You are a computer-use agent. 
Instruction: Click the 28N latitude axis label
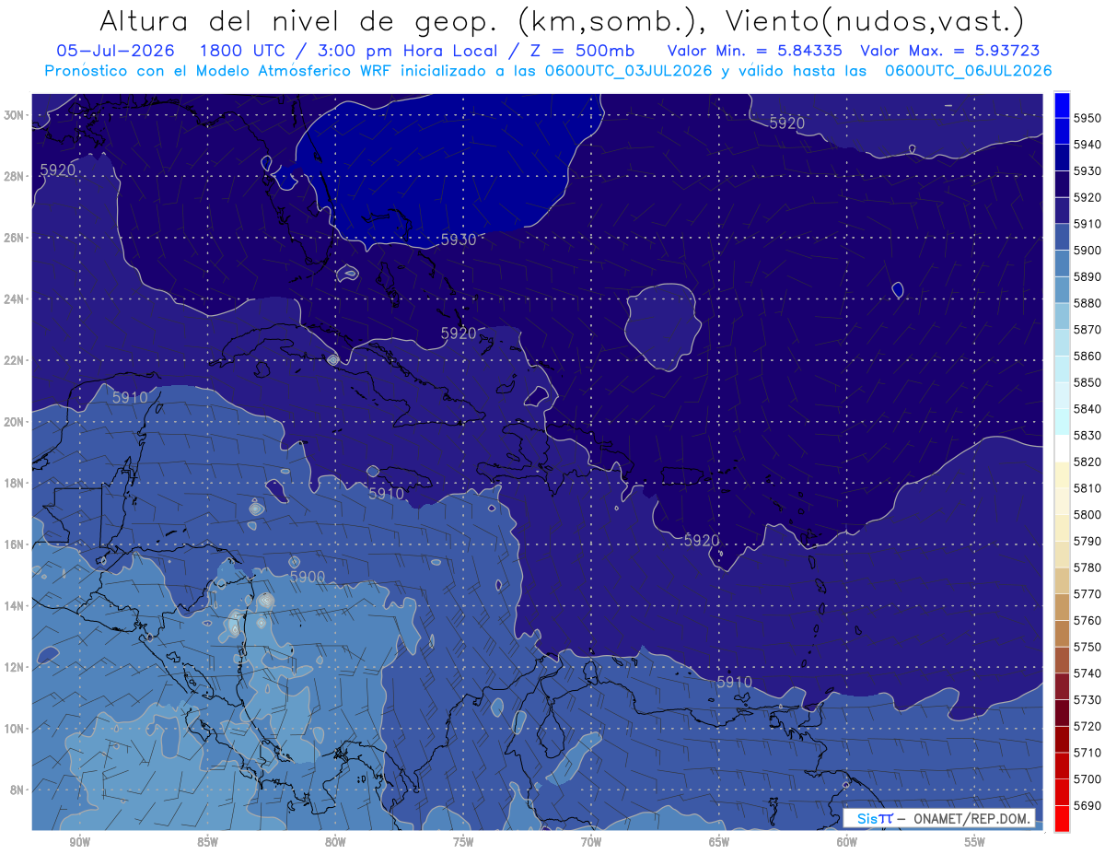coord(15,176)
